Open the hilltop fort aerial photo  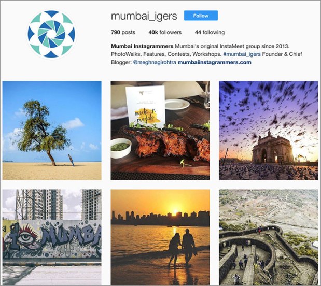(x=269, y=237)
